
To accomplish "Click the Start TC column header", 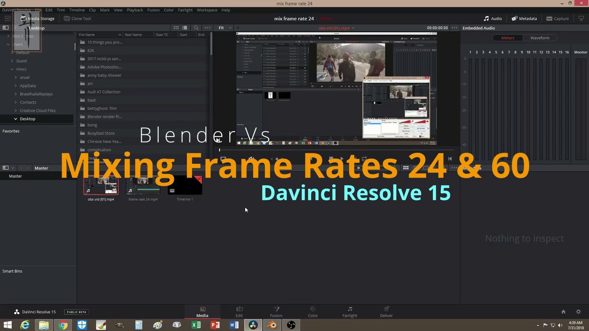I will point(166,34).
